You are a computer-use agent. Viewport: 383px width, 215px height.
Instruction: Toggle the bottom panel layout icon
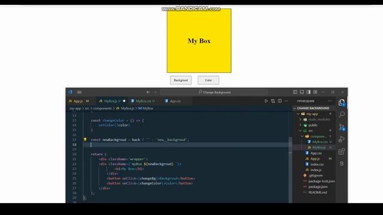(302, 92)
